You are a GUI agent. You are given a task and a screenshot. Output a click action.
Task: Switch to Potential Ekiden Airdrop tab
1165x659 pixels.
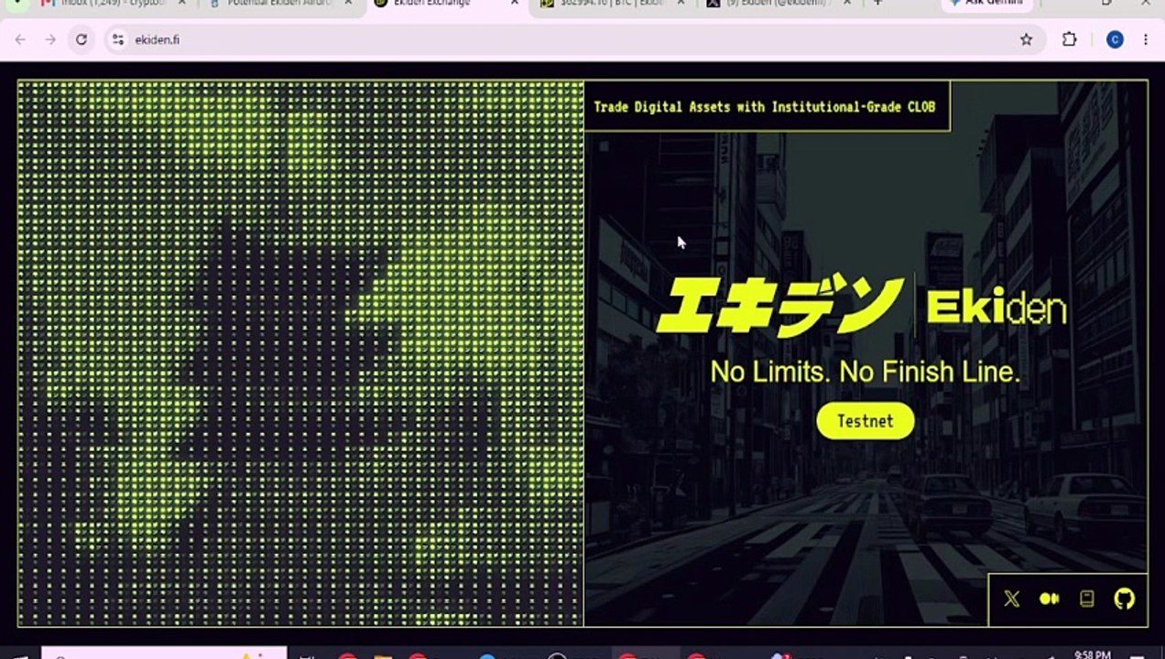click(279, 4)
